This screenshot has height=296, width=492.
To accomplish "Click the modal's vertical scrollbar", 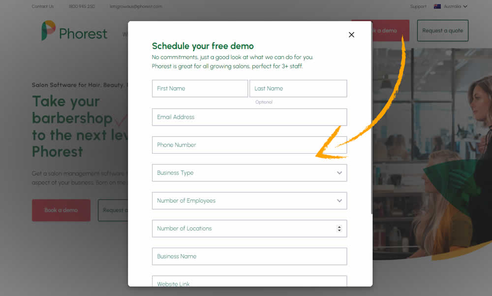I will coord(372,118).
